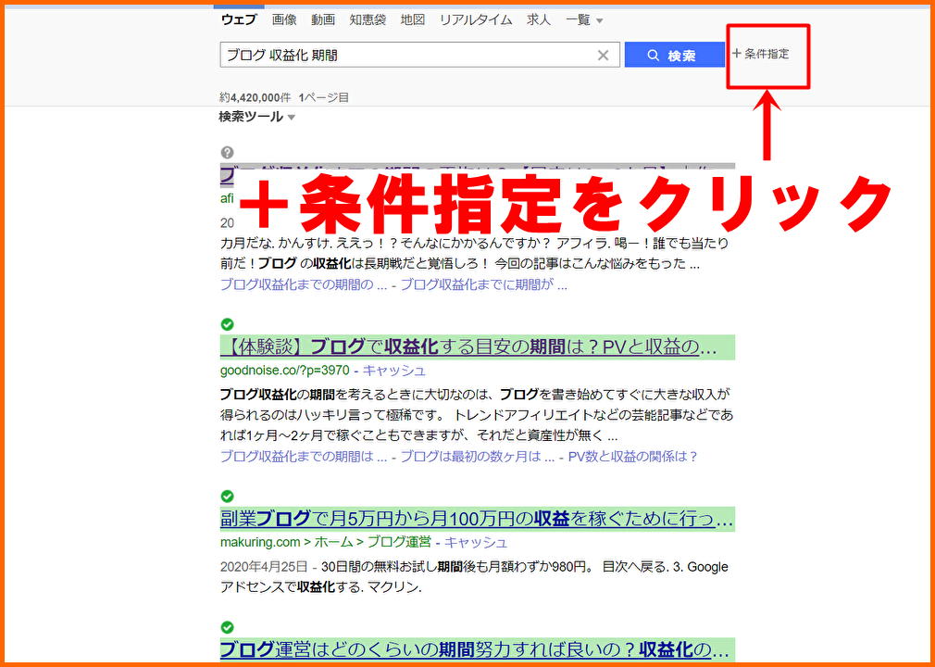Screen dimensions: 935x667
Task: Click the makuring.com domain text
Action: [260, 542]
